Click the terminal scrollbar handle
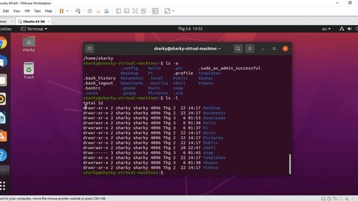The image size is (358, 201). pos(290,164)
